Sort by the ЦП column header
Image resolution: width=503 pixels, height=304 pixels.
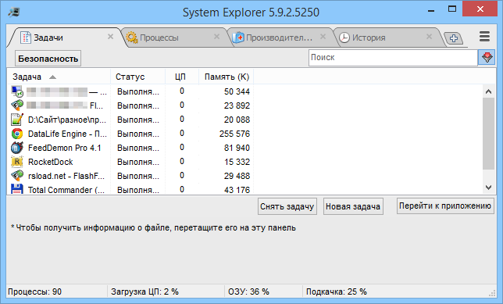tap(182, 77)
